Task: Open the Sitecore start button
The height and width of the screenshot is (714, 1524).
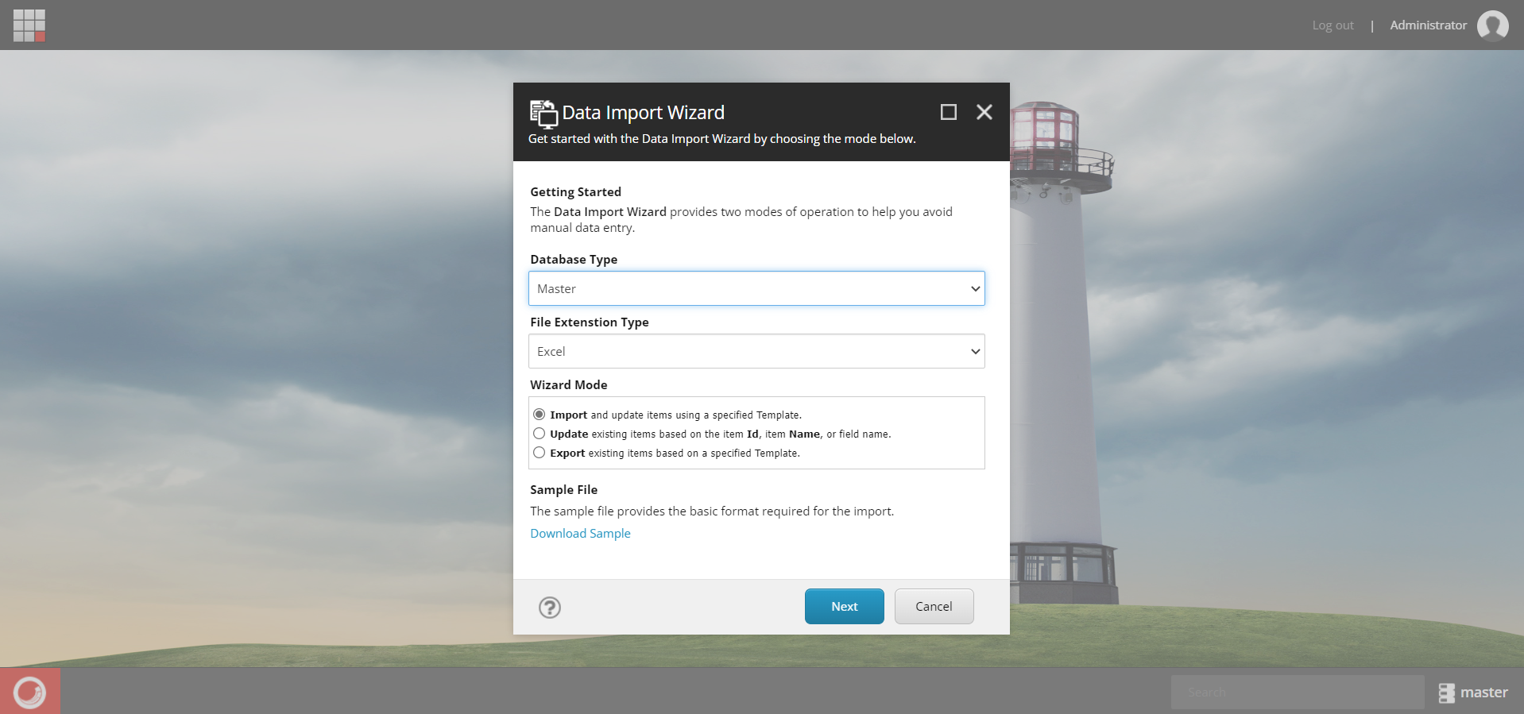Action: point(29,692)
